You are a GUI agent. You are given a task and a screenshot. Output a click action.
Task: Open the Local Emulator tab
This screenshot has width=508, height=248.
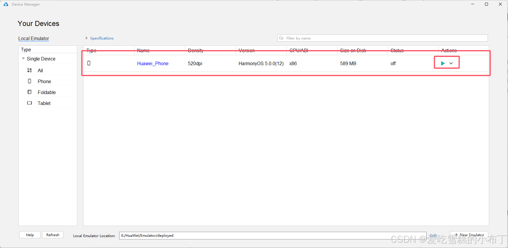pyautogui.click(x=34, y=38)
